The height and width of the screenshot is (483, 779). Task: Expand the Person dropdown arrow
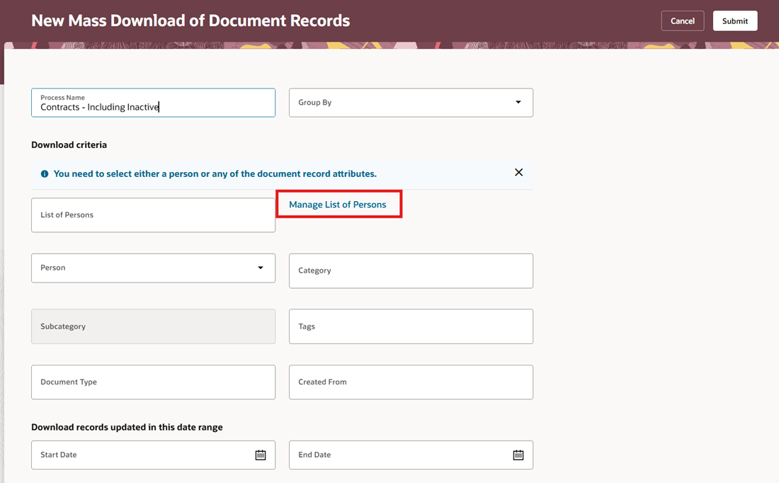point(261,268)
